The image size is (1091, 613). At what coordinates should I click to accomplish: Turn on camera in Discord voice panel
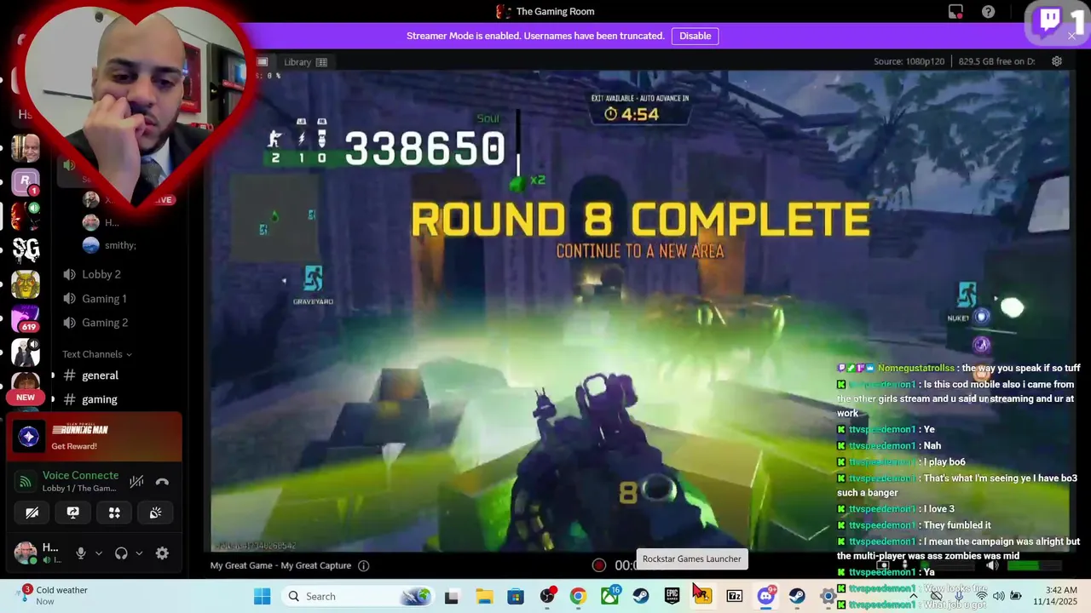32,513
